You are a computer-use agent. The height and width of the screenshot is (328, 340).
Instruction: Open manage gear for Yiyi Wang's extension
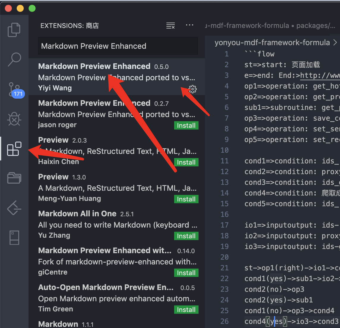click(193, 89)
